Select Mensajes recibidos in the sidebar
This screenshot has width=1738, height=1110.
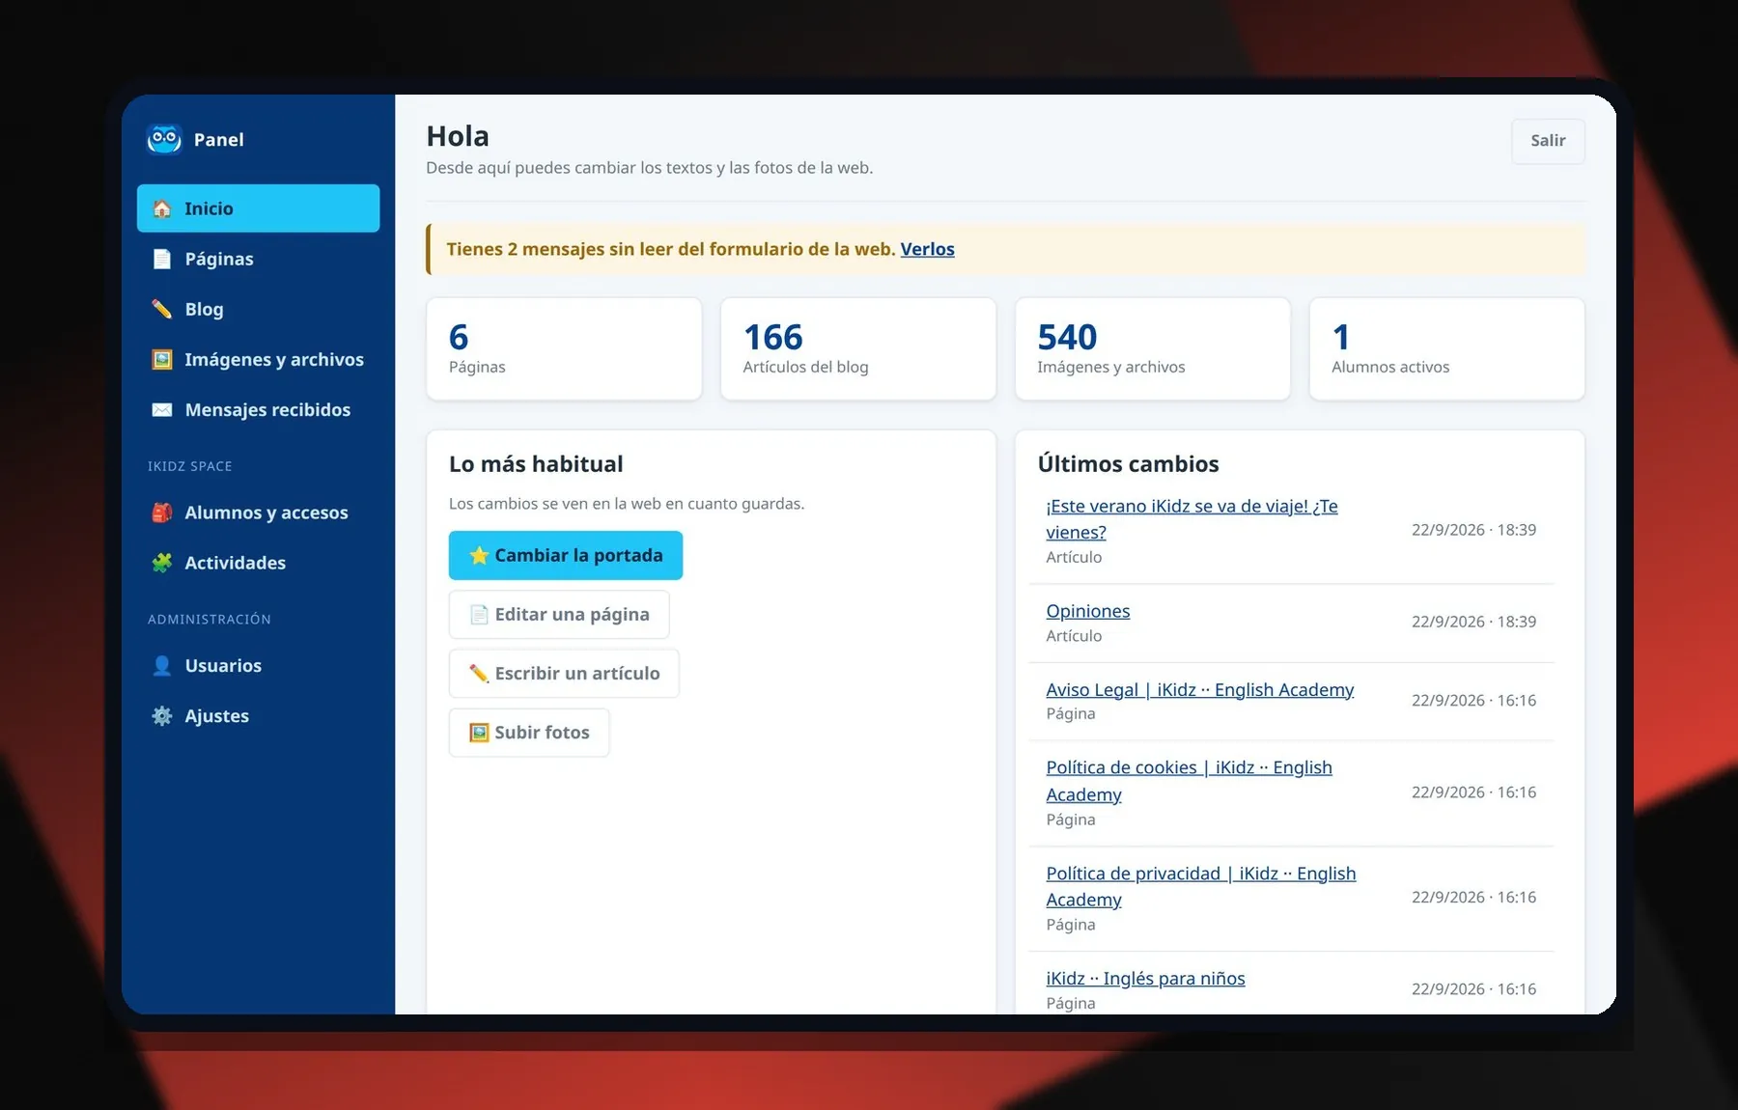point(259,409)
